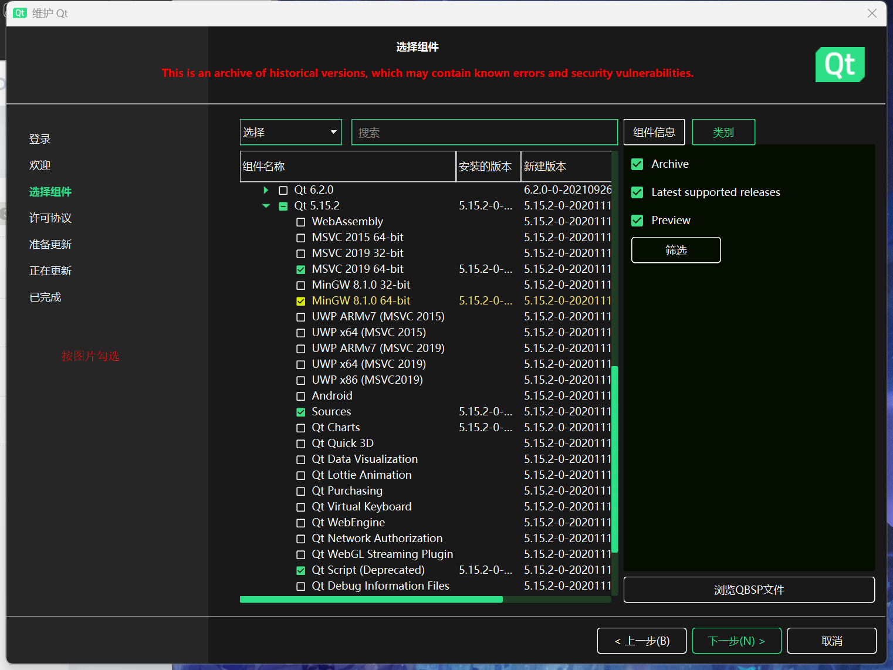
Task: Switch to the 类别 tab
Action: pos(723,132)
